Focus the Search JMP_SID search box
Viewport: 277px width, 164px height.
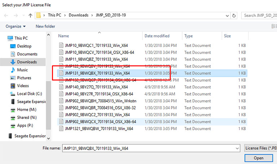(259, 15)
